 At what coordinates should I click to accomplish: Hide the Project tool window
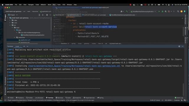50,15
